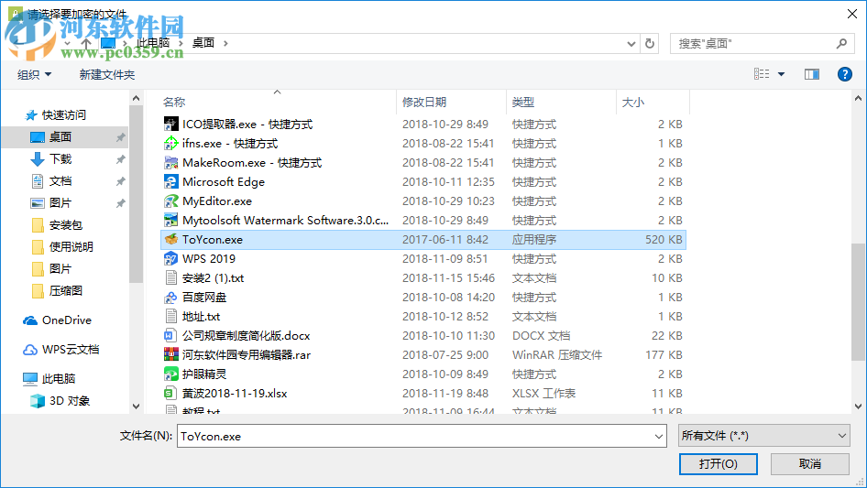Click the change view layout icon
The height and width of the screenshot is (488, 867).
pyautogui.click(x=762, y=74)
